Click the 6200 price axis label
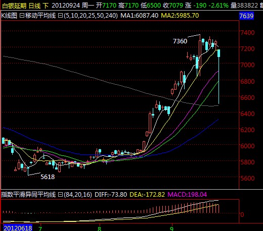The image size is (263, 231). coord(247,130)
